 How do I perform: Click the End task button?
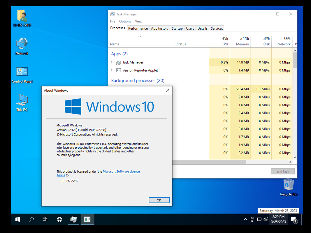click(x=283, y=171)
